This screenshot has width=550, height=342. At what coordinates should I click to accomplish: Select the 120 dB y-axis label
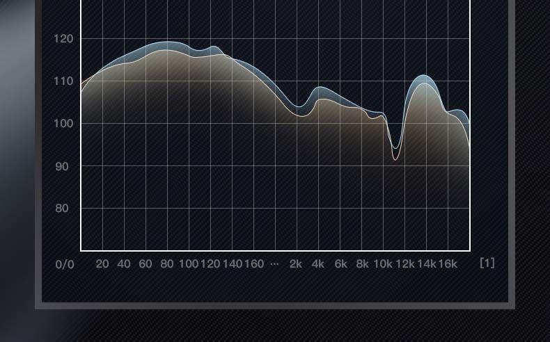coord(63,39)
